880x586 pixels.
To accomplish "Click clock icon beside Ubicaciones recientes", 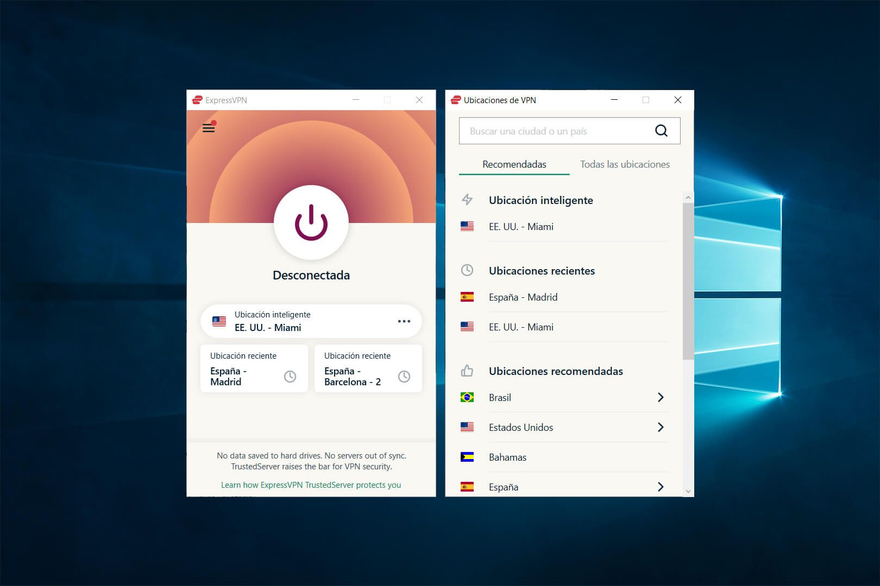I will [x=467, y=270].
